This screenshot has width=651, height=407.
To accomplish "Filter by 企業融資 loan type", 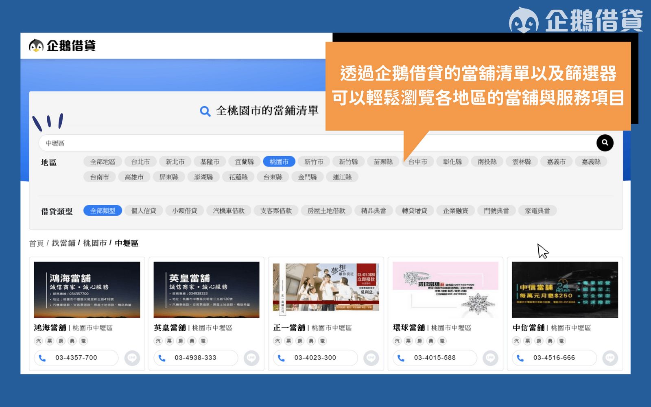I will (456, 210).
